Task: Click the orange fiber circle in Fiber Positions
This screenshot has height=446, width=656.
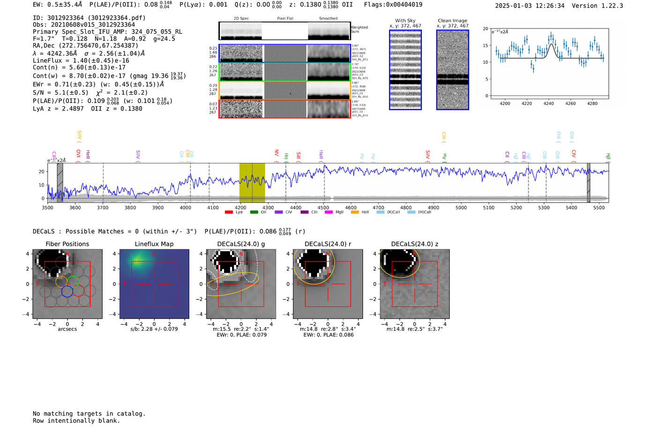Action: (x=61, y=282)
